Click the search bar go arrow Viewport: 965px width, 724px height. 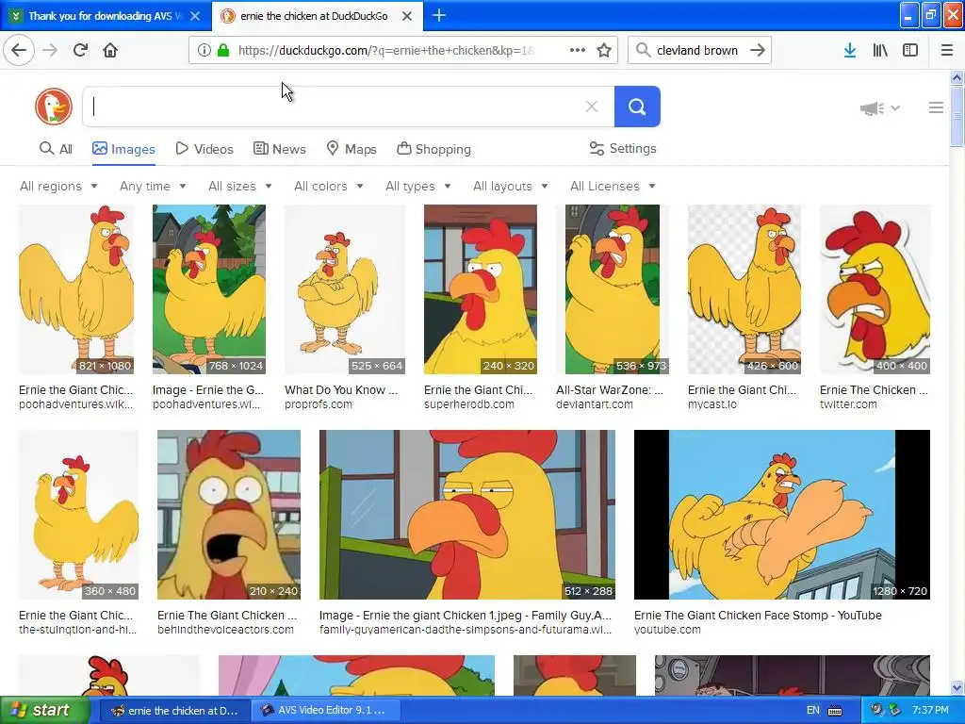(758, 50)
